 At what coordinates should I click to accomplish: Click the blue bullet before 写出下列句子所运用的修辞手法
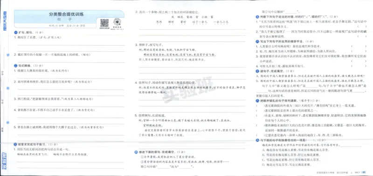257,42
